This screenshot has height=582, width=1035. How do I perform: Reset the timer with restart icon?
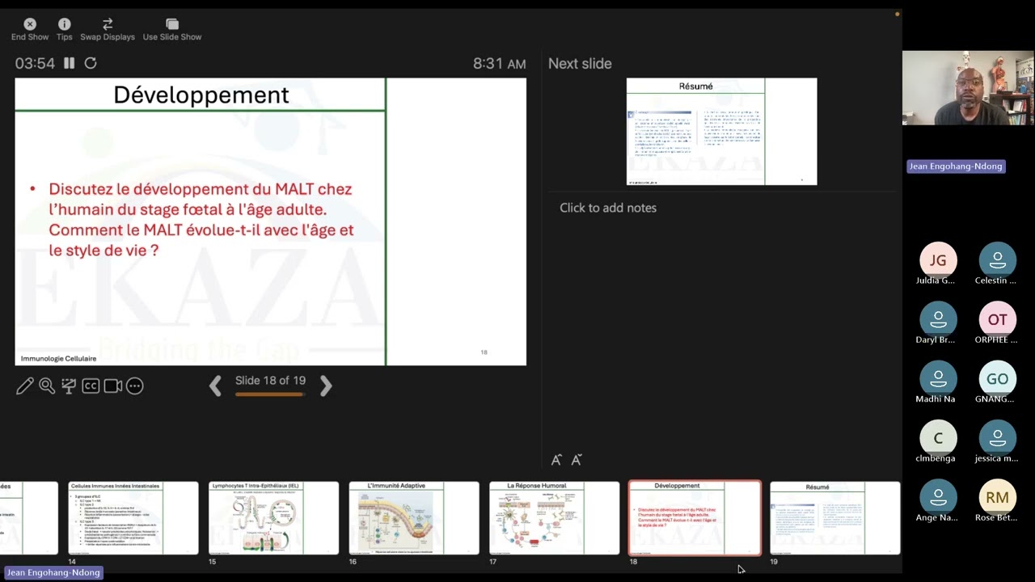(x=91, y=63)
